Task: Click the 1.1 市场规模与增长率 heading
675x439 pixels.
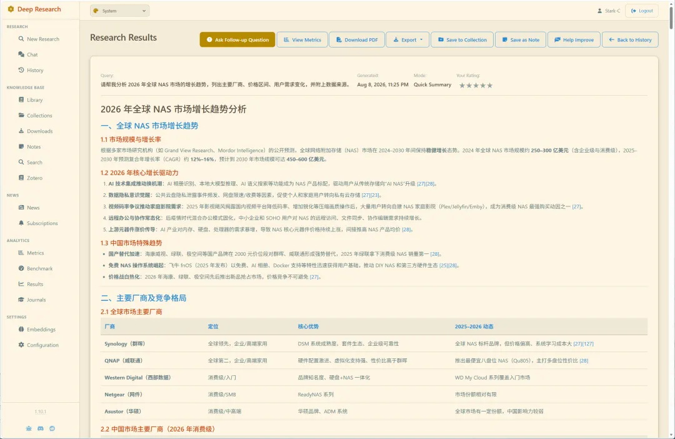Action: pyautogui.click(x=131, y=139)
